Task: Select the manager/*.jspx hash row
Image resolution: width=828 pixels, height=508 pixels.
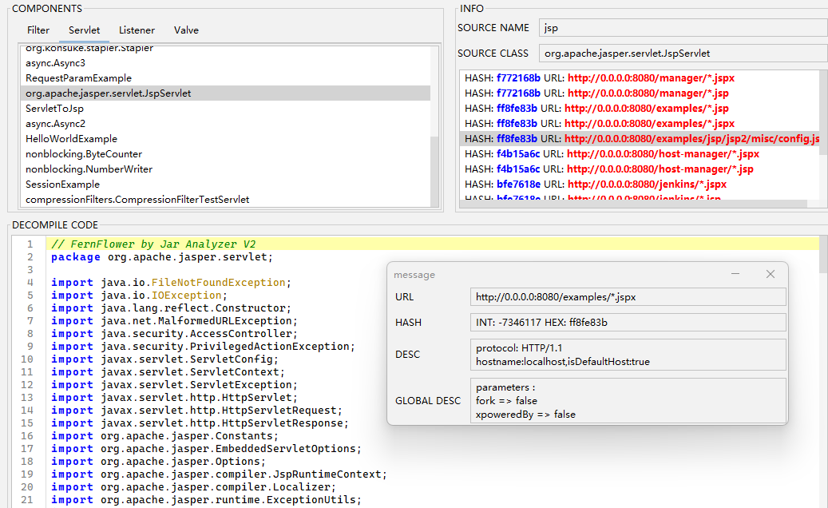Action: [599, 78]
